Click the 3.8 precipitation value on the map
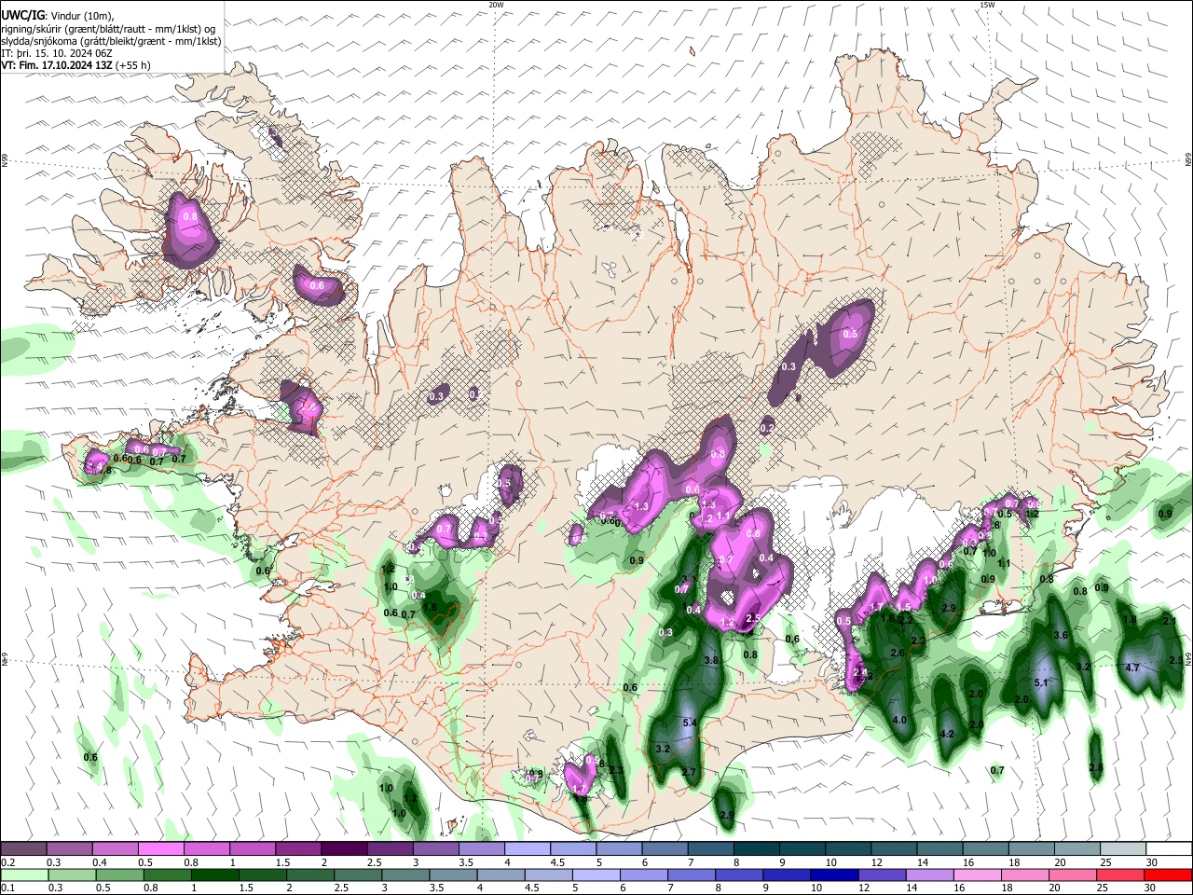The height and width of the screenshot is (895, 1193). [x=711, y=659]
